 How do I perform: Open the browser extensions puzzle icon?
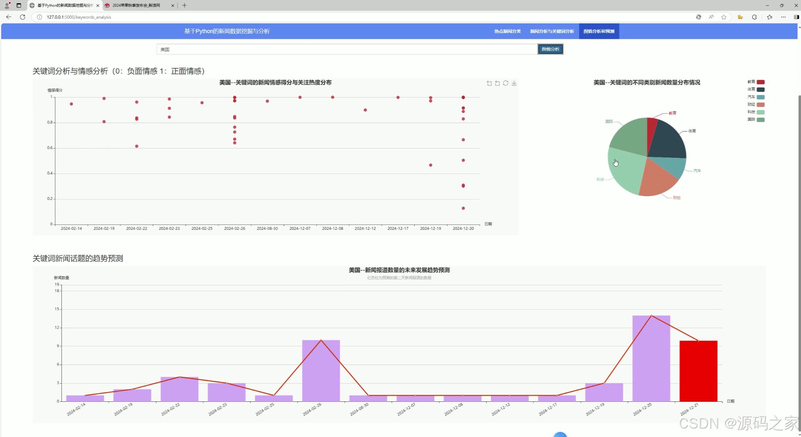tap(754, 17)
